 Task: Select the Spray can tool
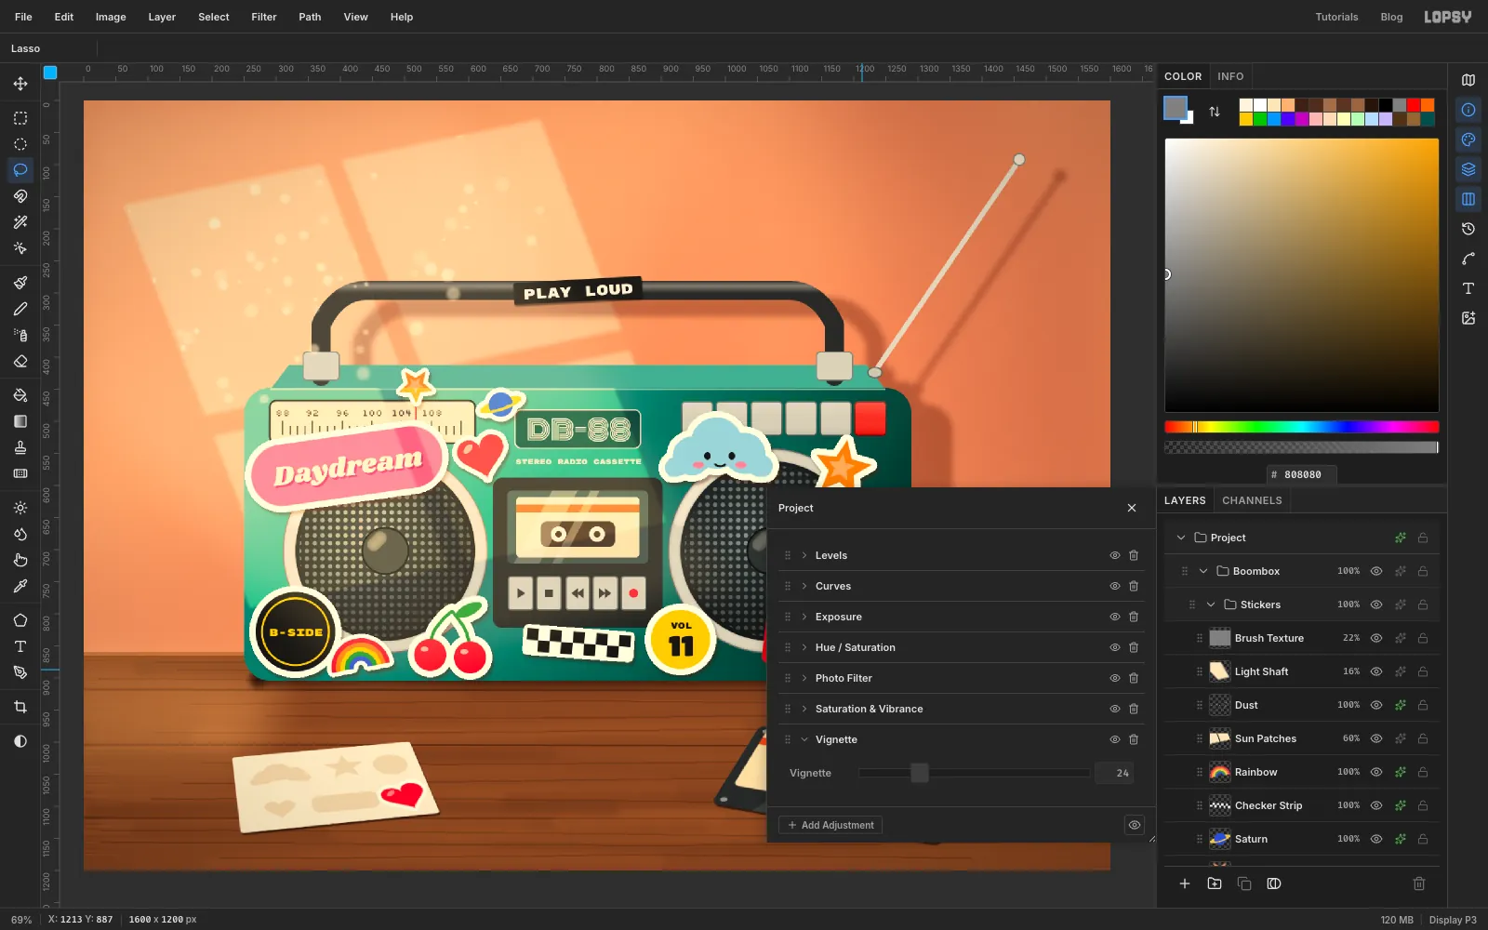(x=20, y=335)
